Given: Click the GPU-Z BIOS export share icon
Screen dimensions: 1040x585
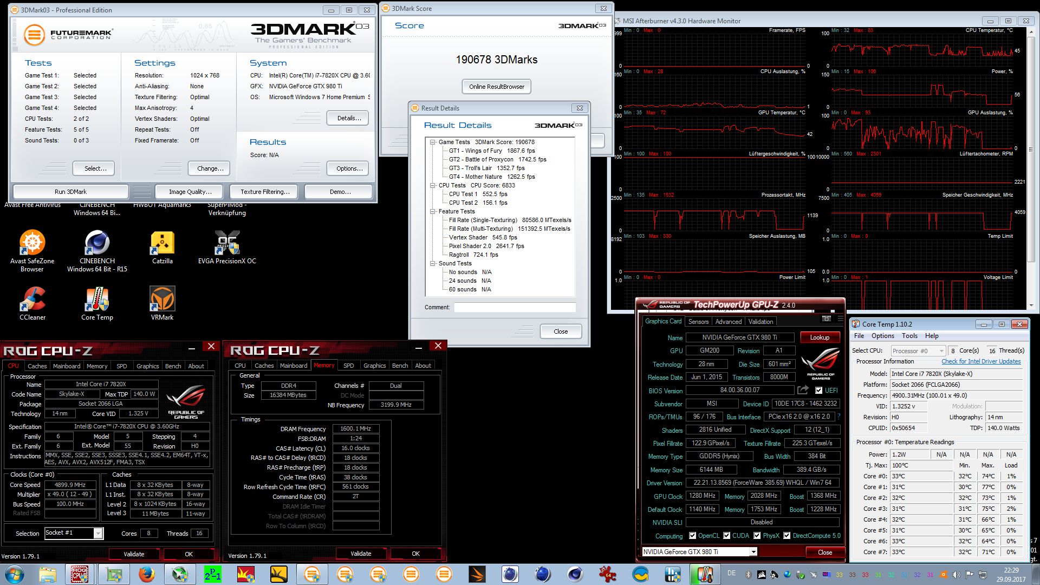Looking at the screenshot, I should [x=803, y=390].
